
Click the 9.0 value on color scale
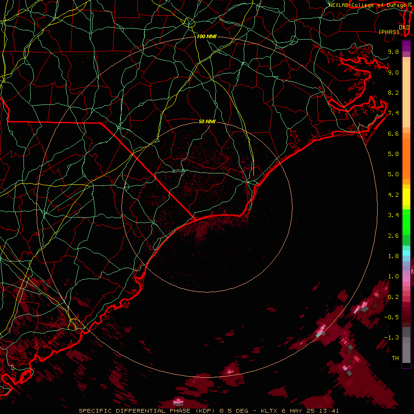point(393,72)
